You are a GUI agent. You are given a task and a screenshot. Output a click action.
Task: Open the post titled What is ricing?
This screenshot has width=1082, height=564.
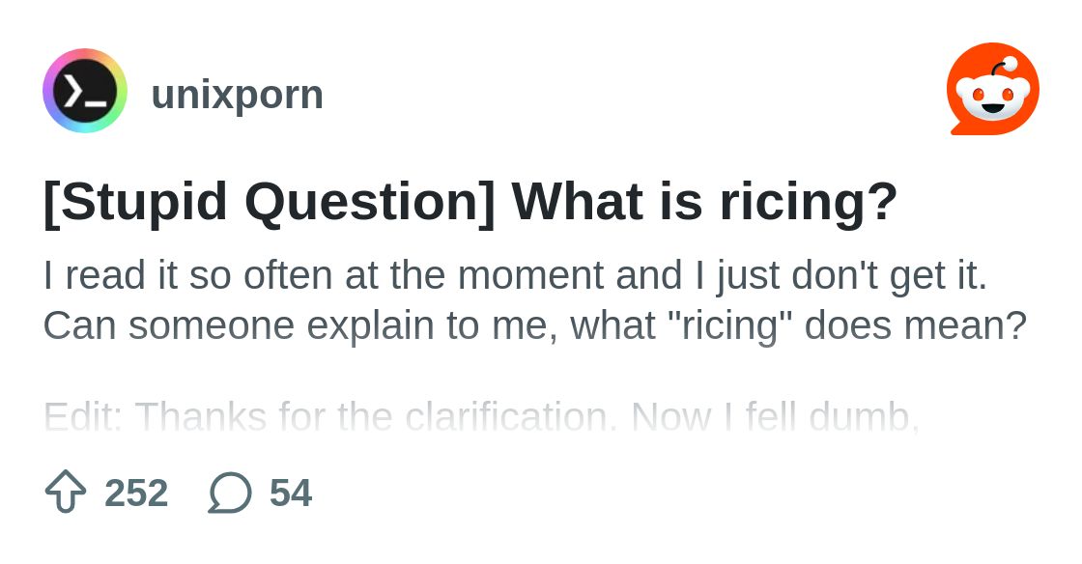click(470, 201)
